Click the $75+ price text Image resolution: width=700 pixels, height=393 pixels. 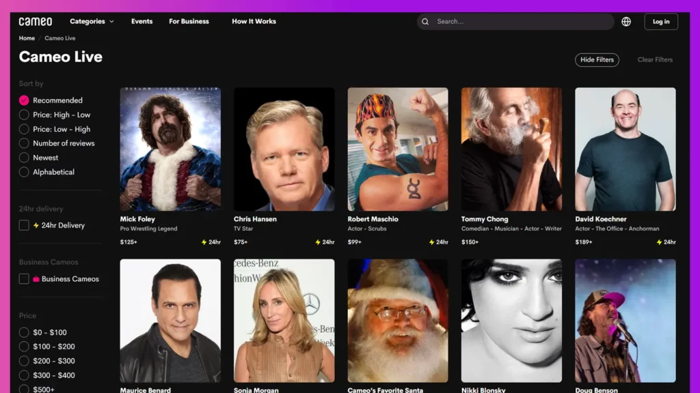pyautogui.click(x=241, y=242)
